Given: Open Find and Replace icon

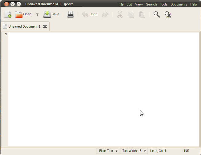Looking at the screenshot, I should coord(168,15).
